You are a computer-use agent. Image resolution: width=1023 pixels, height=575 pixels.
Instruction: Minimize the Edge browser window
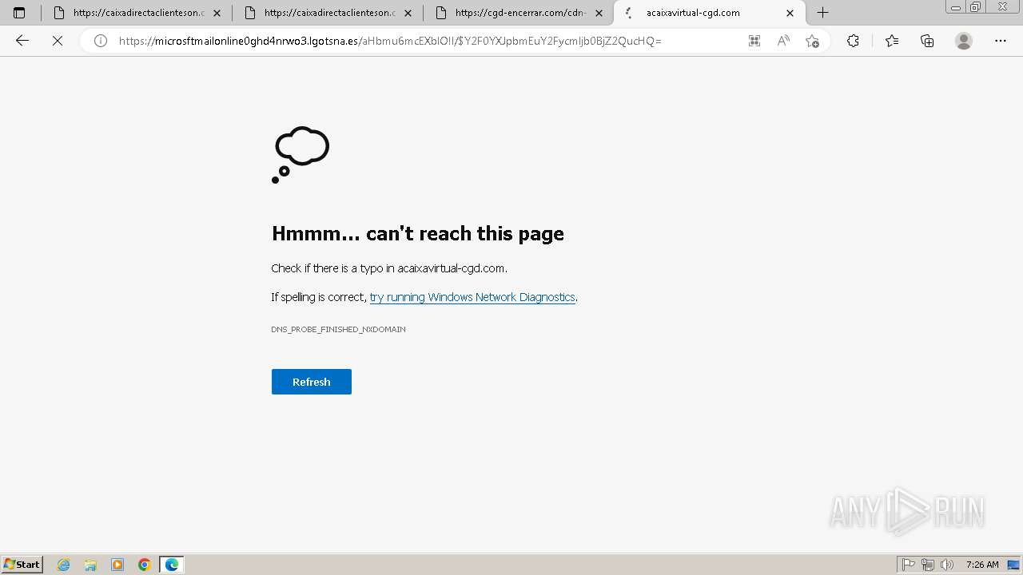click(x=956, y=7)
